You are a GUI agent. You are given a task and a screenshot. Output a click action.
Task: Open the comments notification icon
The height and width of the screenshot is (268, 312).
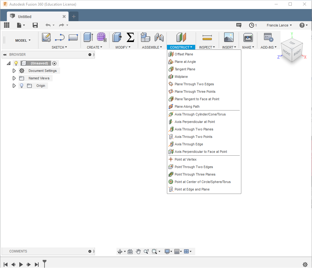click(239, 25)
